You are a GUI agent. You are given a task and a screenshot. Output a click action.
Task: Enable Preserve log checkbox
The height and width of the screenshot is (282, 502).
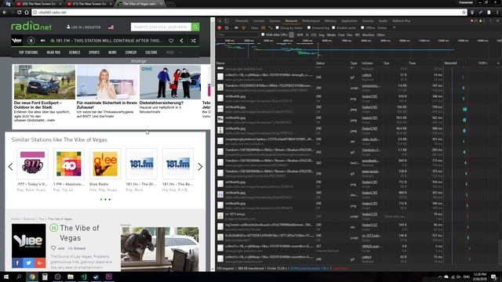click(x=309, y=28)
